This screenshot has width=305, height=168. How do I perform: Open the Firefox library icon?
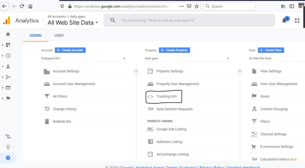click(x=283, y=7)
